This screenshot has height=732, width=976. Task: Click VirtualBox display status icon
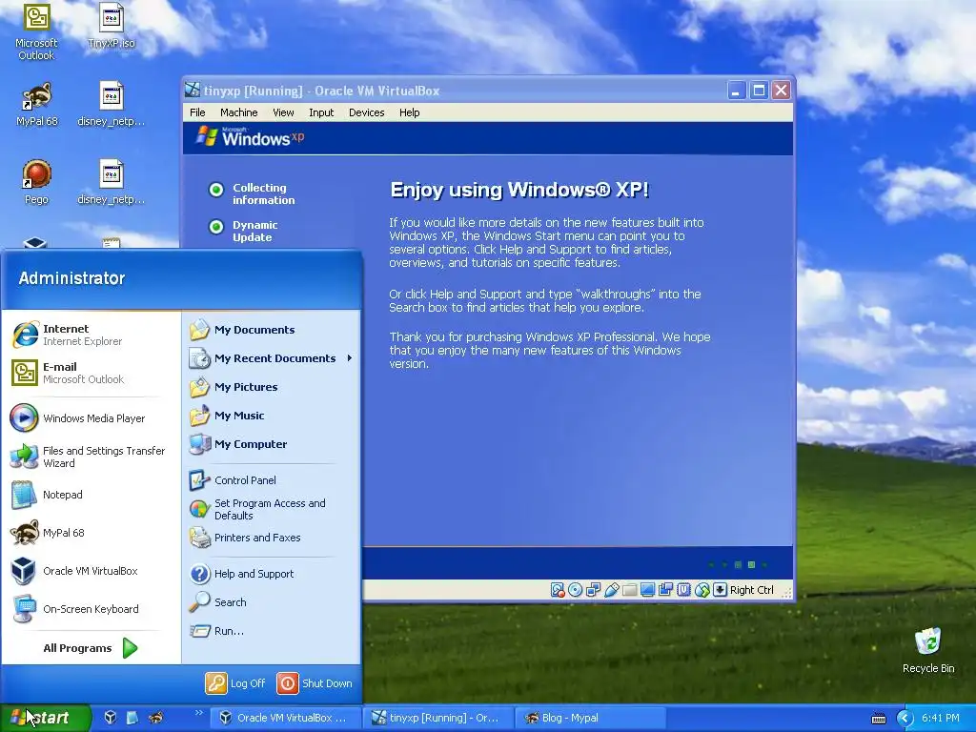(647, 589)
